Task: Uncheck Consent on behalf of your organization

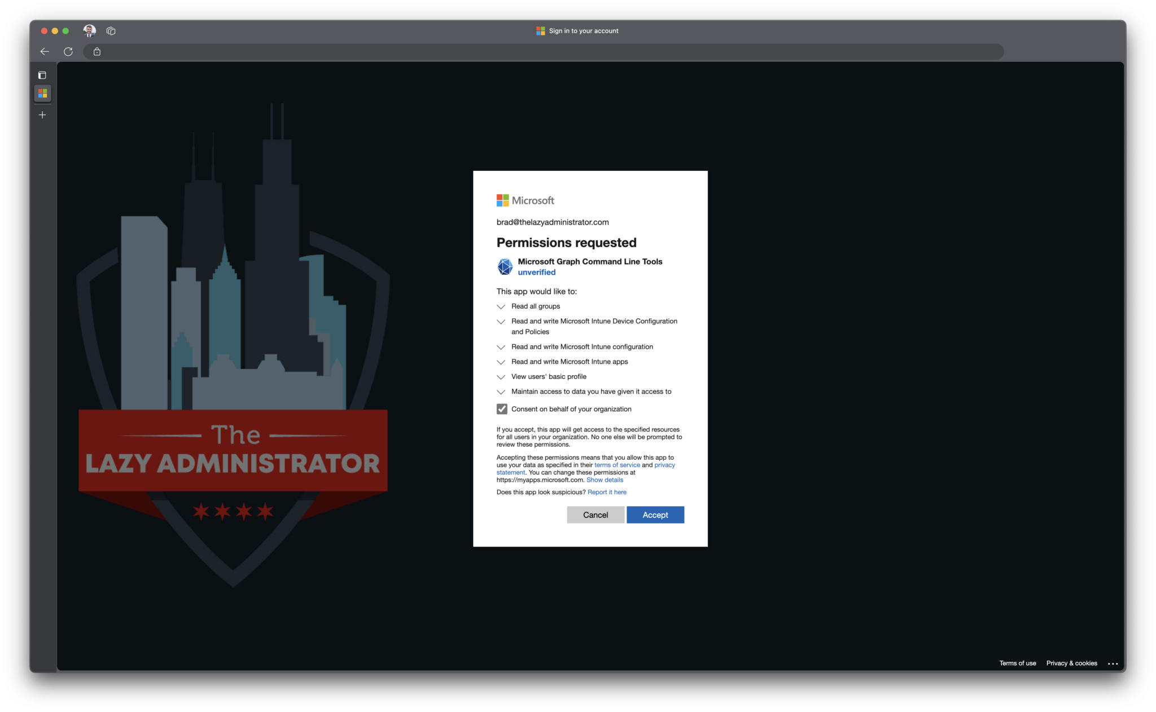Action: pyautogui.click(x=502, y=409)
